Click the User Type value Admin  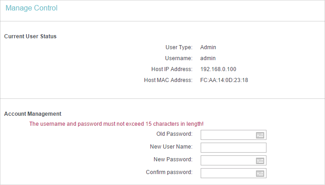[x=208, y=47]
